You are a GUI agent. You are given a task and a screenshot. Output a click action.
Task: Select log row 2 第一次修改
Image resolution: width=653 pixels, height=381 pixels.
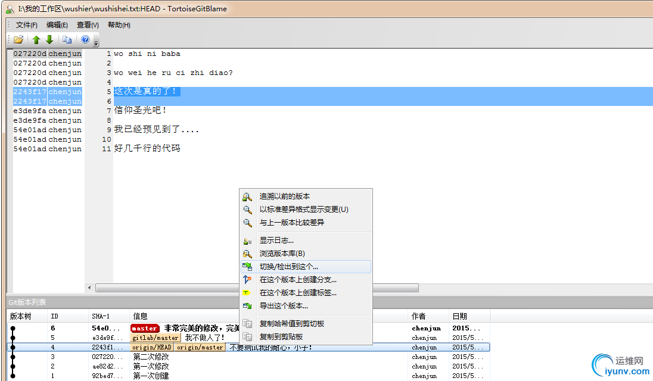248,367
